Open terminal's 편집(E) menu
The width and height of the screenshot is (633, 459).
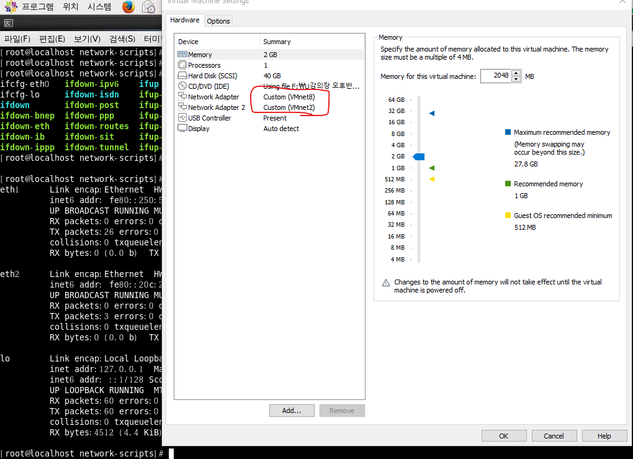[52, 39]
